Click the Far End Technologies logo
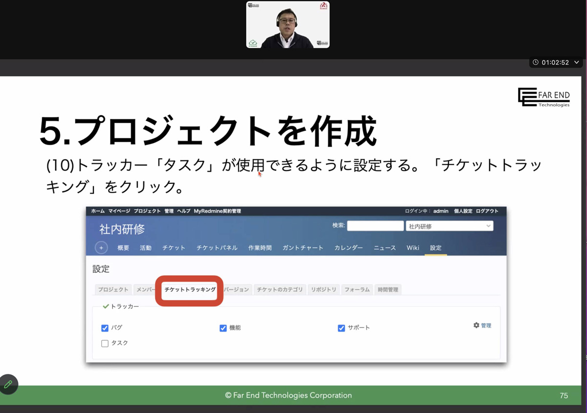Image resolution: width=587 pixels, height=413 pixels. 543,97
